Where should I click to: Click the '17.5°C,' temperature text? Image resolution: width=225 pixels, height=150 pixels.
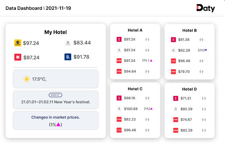tap(39, 79)
